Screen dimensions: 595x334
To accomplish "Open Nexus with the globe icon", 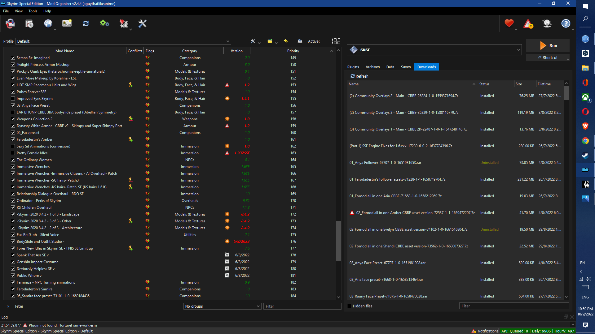I will (48, 24).
